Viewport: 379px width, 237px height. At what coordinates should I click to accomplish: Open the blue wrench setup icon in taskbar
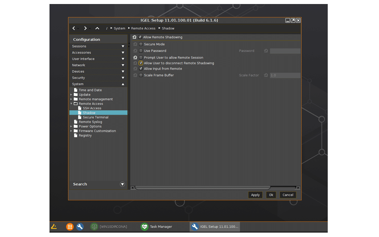80,227
